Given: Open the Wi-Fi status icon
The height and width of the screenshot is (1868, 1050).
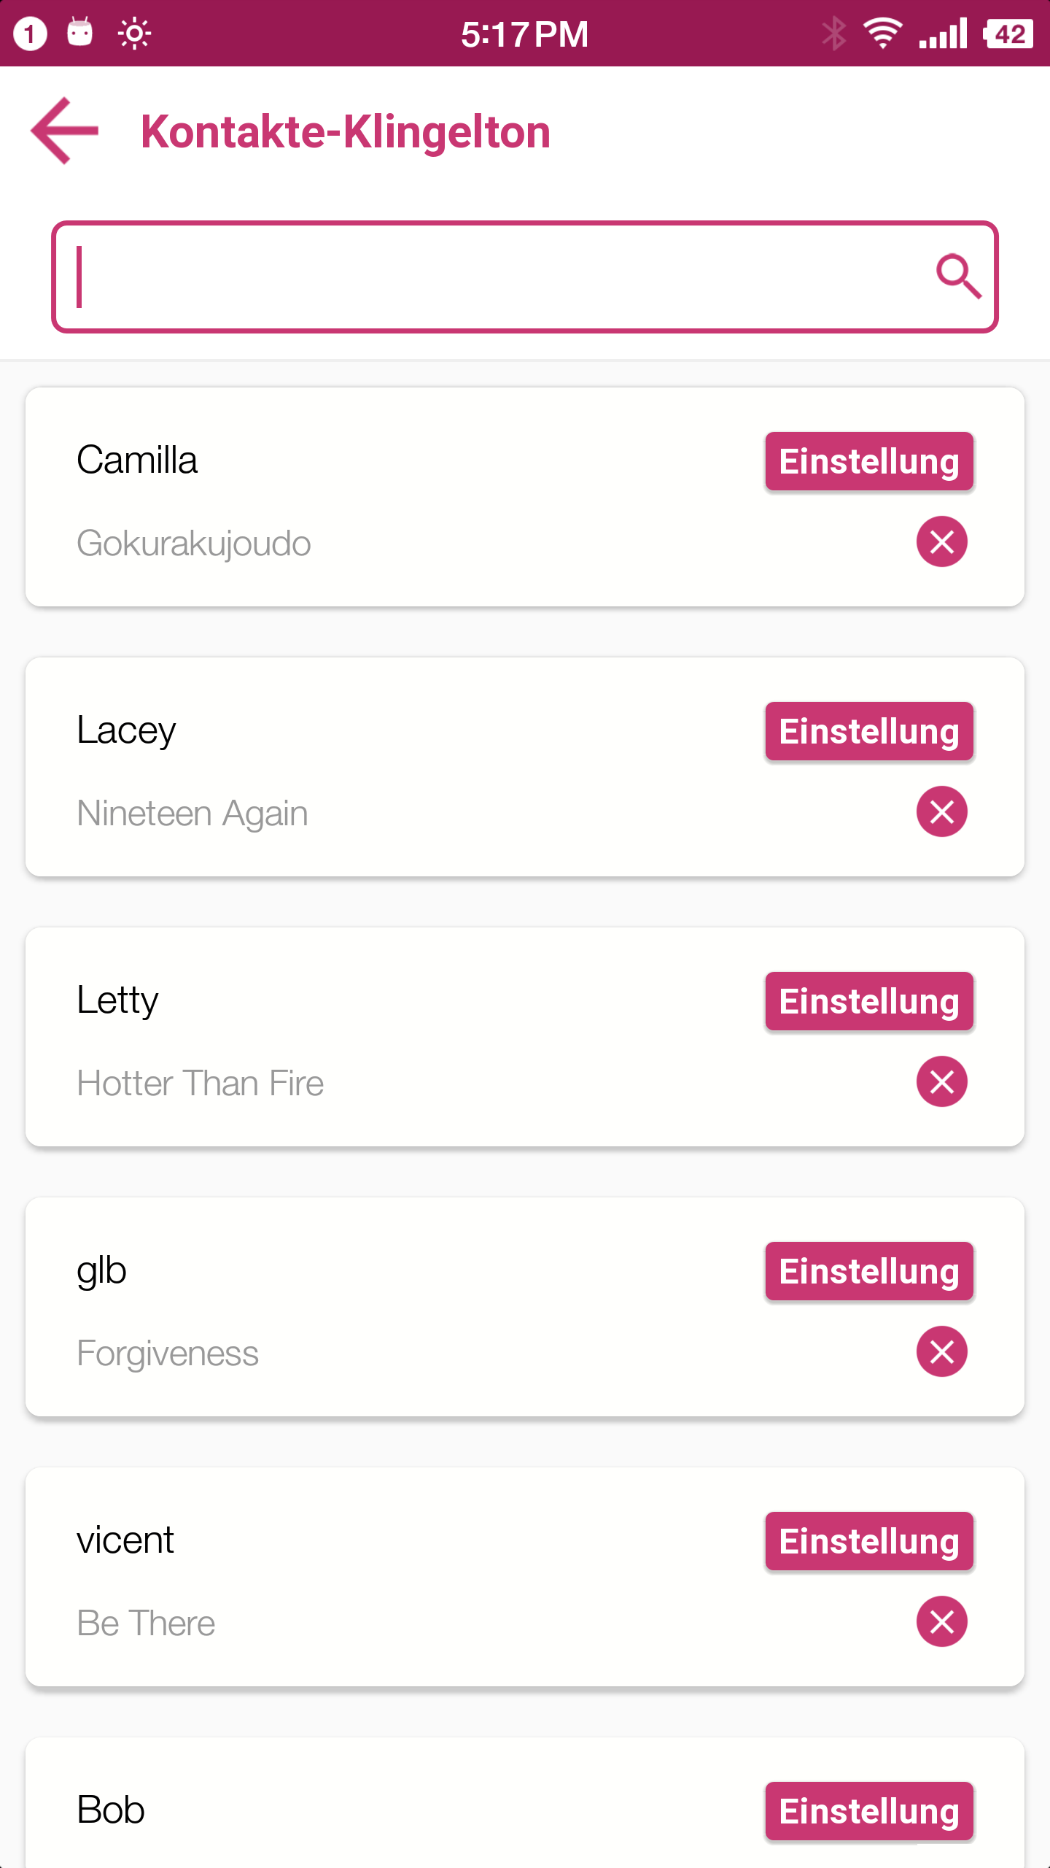Looking at the screenshot, I should (882, 34).
